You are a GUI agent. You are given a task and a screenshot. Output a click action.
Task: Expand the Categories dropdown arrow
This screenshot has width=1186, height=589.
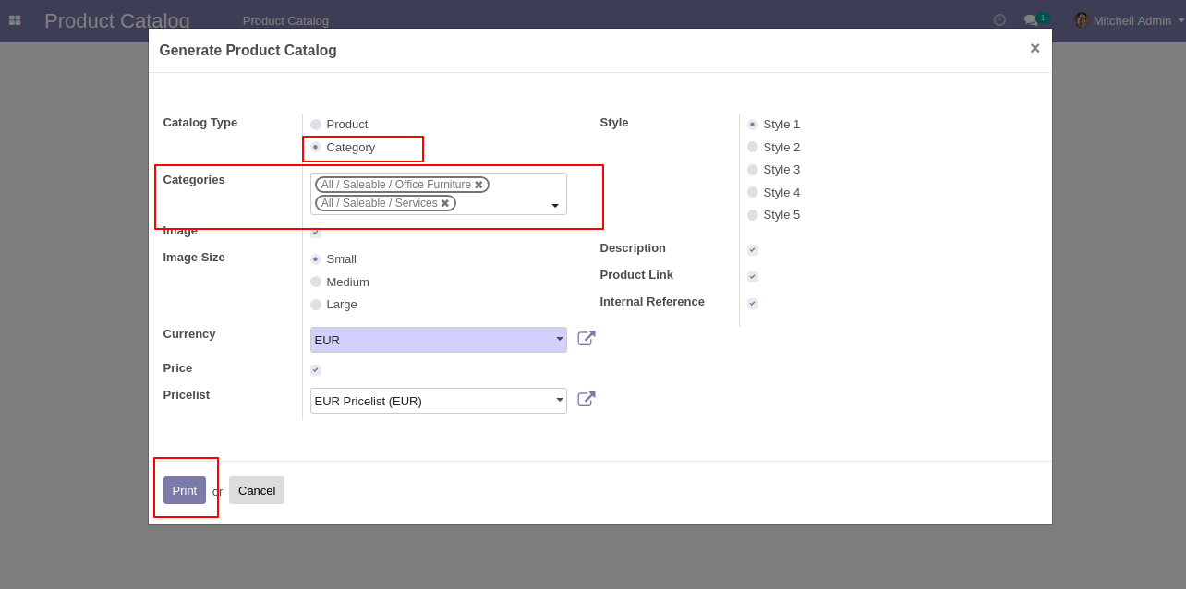point(555,206)
